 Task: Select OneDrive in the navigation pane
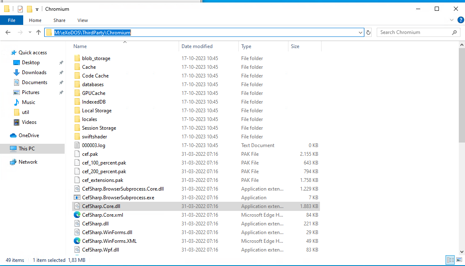coord(29,135)
